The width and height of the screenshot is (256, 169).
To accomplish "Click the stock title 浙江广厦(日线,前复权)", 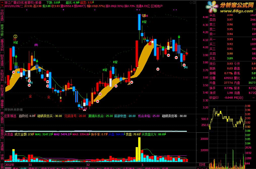I will click(x=20, y=3).
